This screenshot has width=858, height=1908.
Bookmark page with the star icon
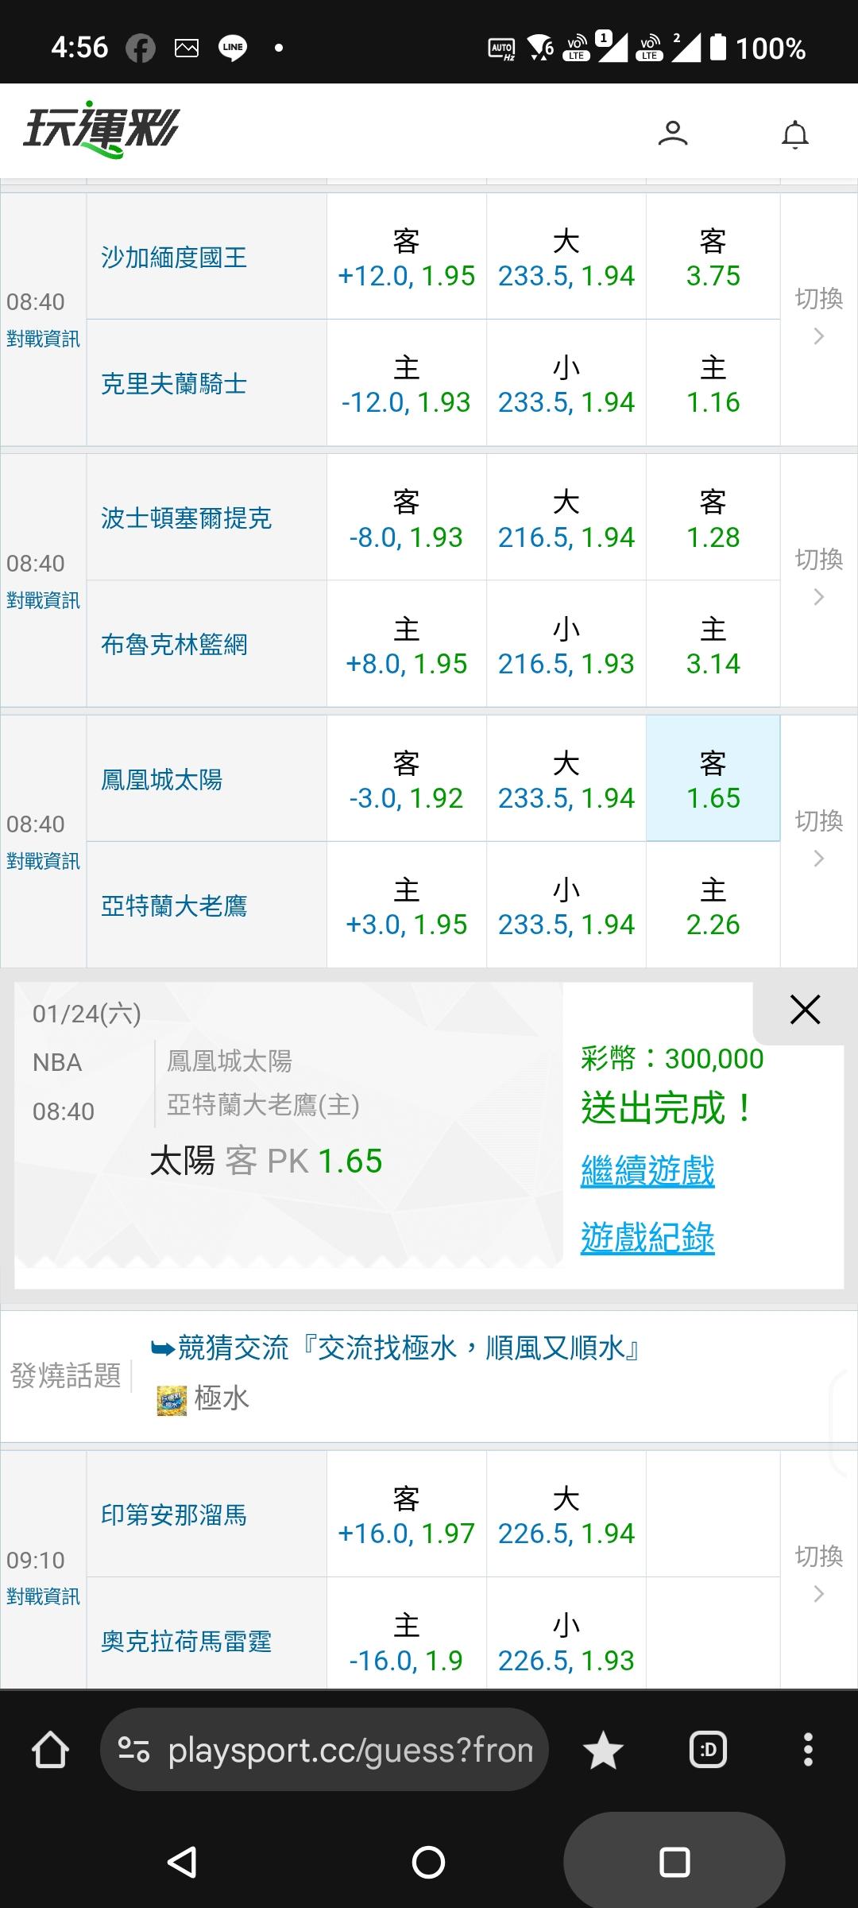pos(603,1751)
